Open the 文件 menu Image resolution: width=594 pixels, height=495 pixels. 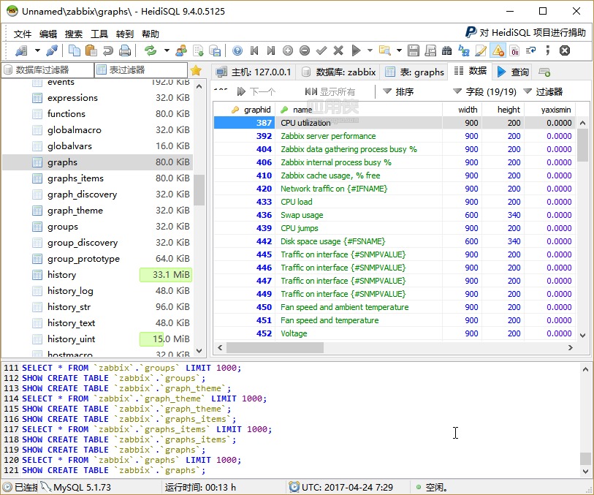click(23, 34)
